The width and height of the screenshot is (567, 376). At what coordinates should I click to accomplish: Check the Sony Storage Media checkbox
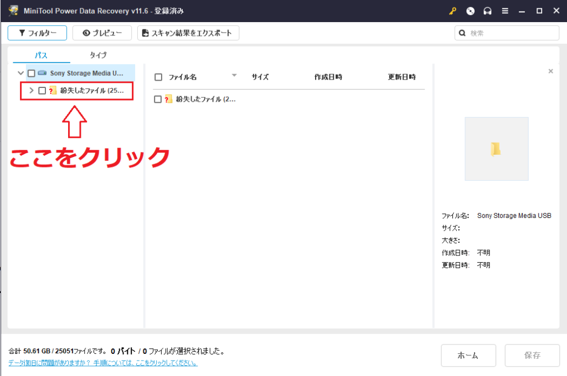(x=32, y=74)
